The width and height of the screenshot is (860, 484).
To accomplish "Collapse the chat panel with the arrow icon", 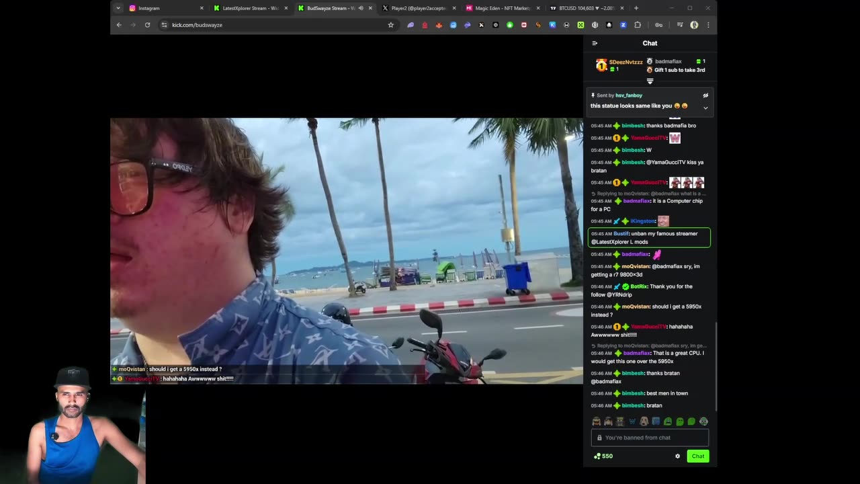I will [595, 43].
